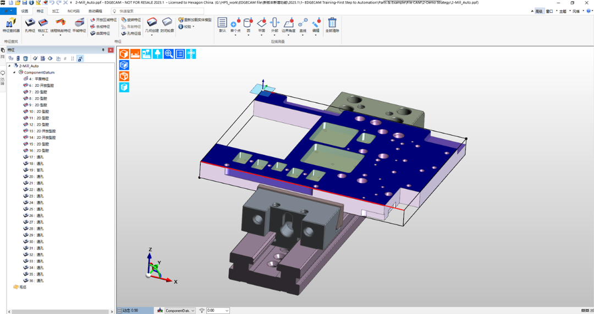Collapse the 2-Mill_Auto tree node

9,66
